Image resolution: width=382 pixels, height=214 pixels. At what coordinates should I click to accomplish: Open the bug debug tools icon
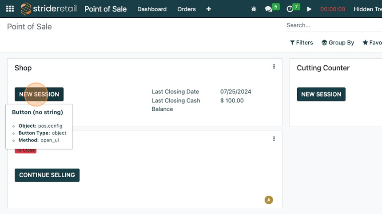coord(254,9)
